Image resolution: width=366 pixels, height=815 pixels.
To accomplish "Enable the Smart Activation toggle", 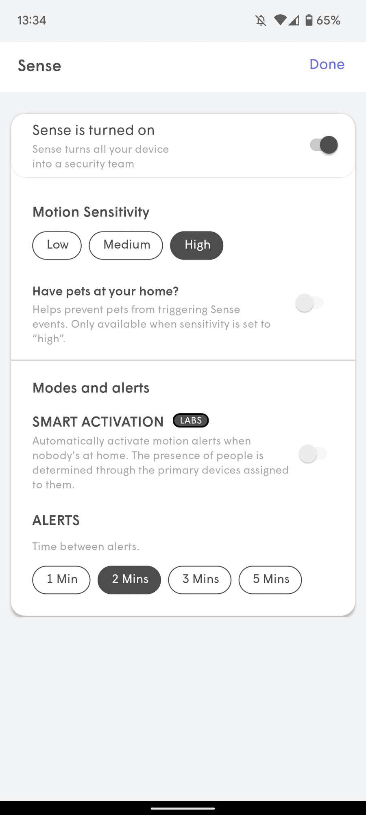I will click(x=313, y=454).
